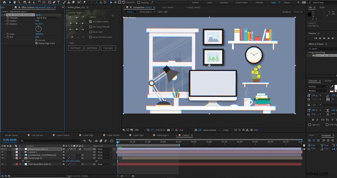Screen dimensions: 337x178
Task: Expand the Blur property
Action: coord(5,37)
